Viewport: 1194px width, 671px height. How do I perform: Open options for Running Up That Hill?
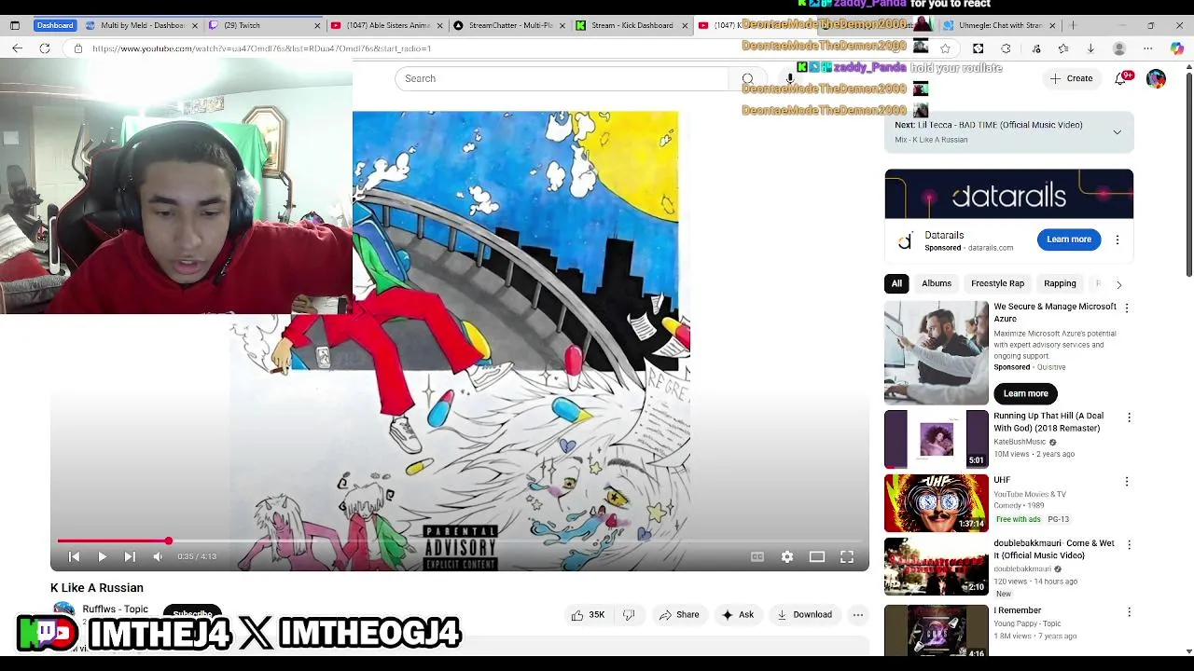(x=1129, y=418)
